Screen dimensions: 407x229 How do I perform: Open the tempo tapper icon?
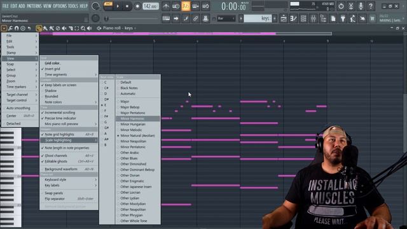353,18
